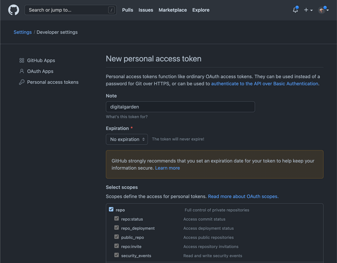Open Marketplace from the header
The width and height of the screenshot is (337, 263).
[x=173, y=10]
